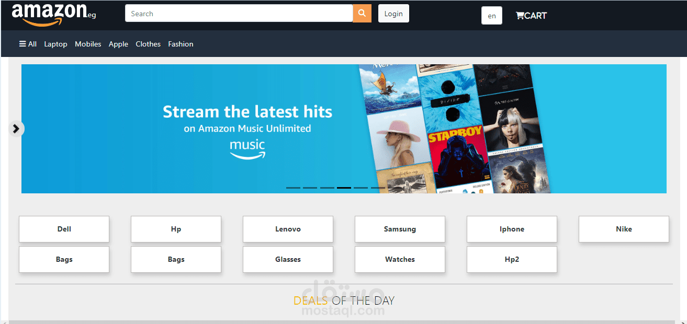Click the orange search magnifier button
This screenshot has width=687, height=324.
(362, 14)
